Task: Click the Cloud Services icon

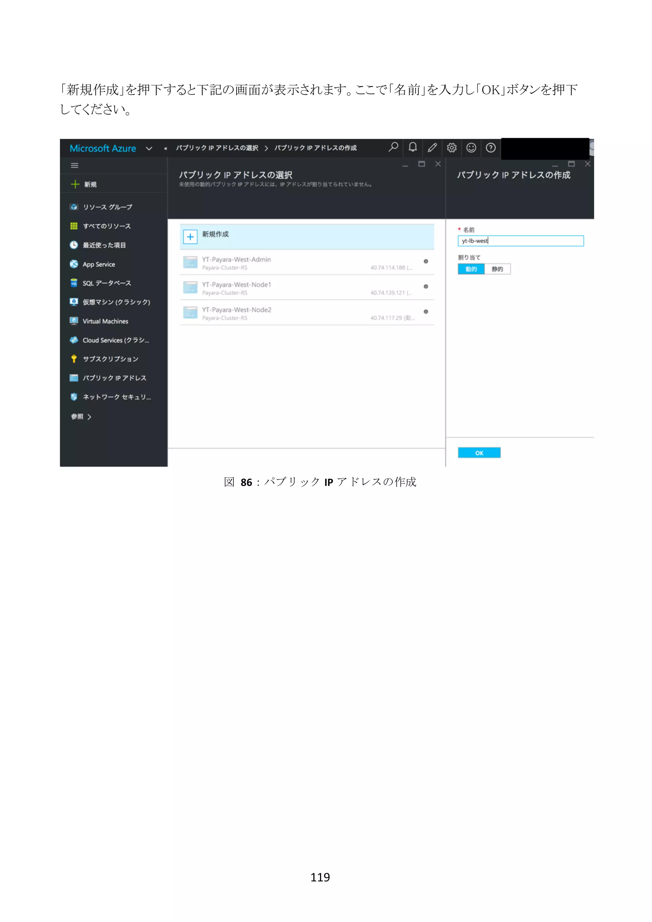Action: (x=74, y=340)
